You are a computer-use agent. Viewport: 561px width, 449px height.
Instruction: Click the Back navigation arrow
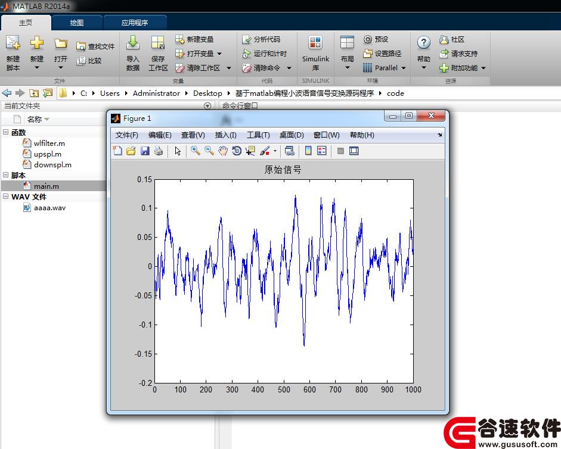7,93
